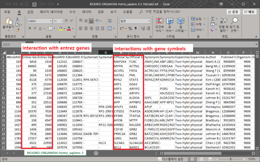Click the Top Align icon
260x162 pixels.
[x=81, y=21]
